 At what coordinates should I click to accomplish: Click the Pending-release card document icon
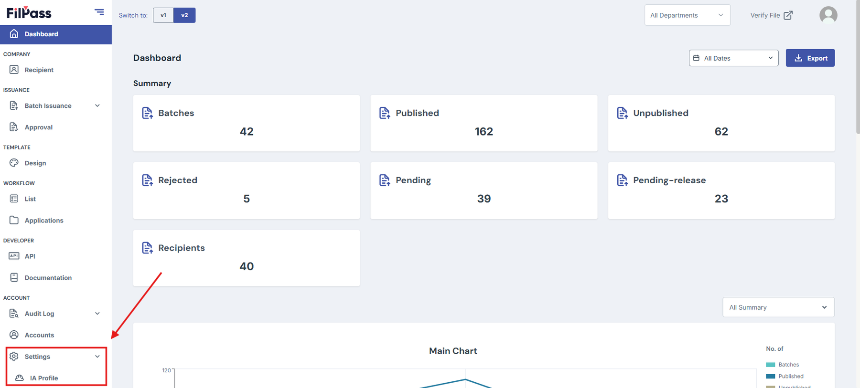(622, 180)
